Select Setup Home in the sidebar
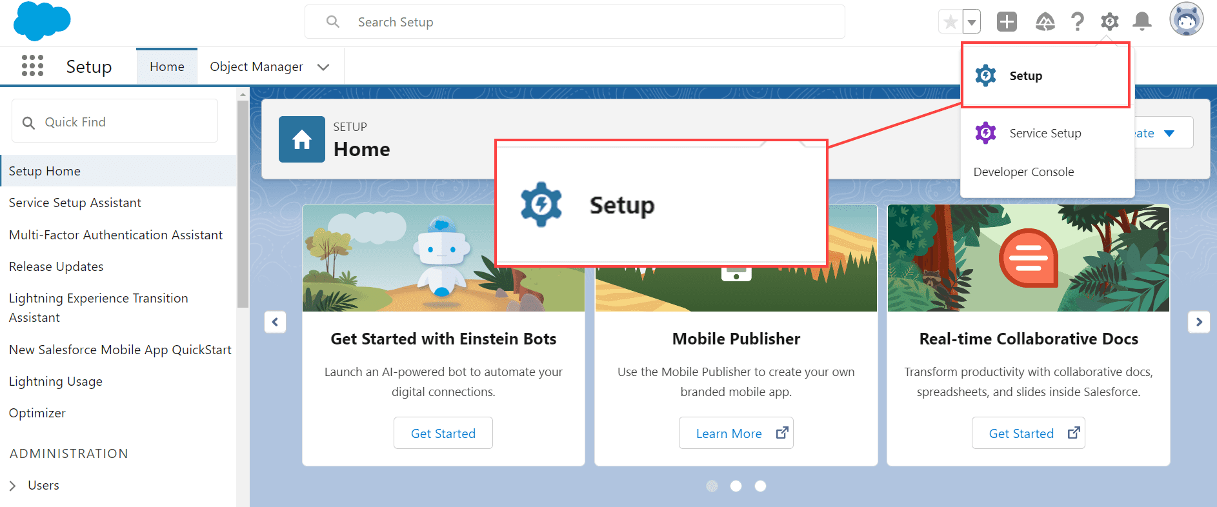The image size is (1217, 507). click(x=119, y=171)
